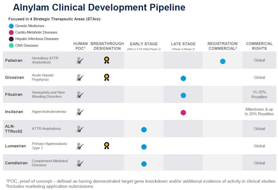Click the Early Stage column header
Viewport: 278px width, 190px height.
coord(144,46)
